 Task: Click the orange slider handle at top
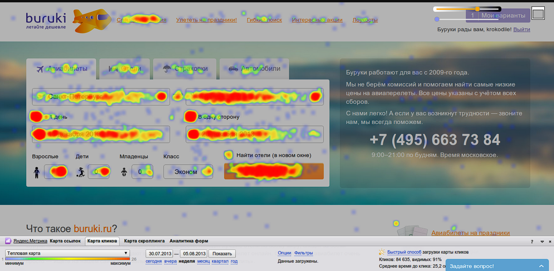pos(477,9)
